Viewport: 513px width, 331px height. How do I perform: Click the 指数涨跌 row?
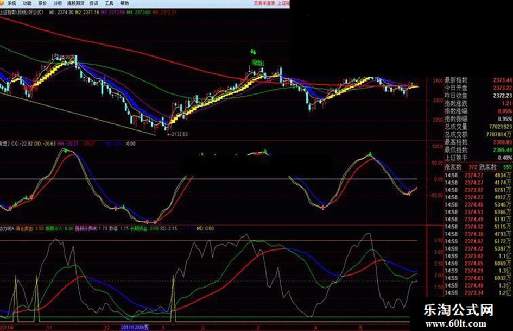478,104
